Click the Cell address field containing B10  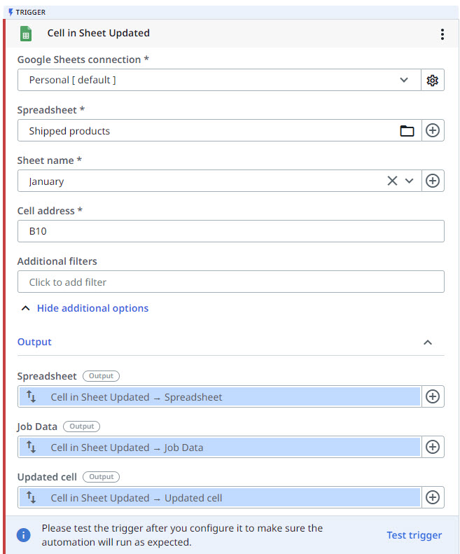(230, 232)
